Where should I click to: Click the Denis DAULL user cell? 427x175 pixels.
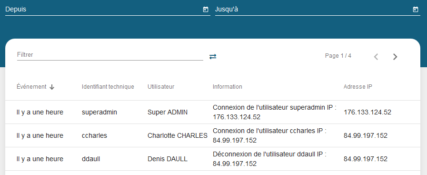pyautogui.click(x=168, y=159)
